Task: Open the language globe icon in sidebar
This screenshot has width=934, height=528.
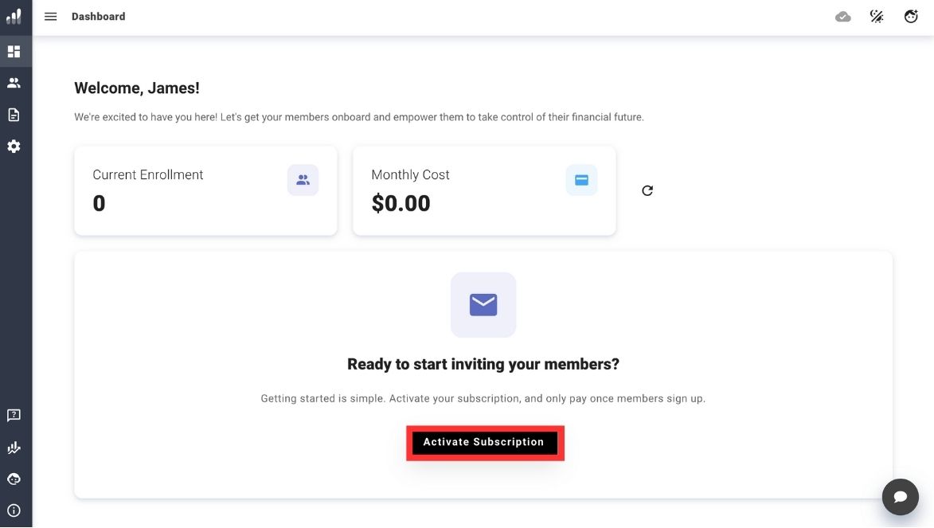Action: pos(14,479)
